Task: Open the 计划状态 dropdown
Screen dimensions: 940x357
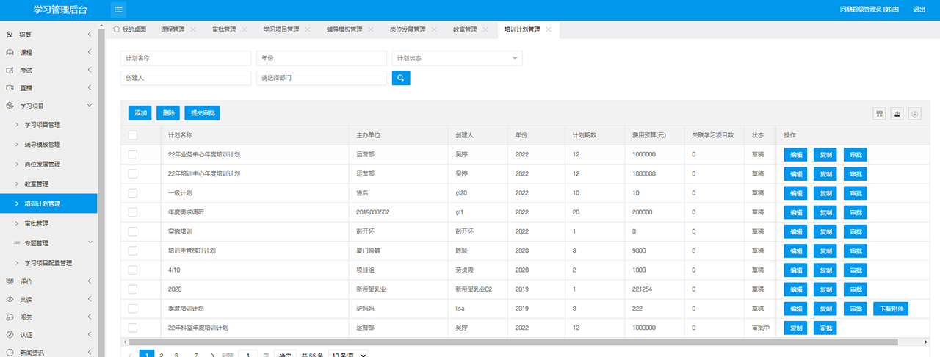Action: point(458,58)
